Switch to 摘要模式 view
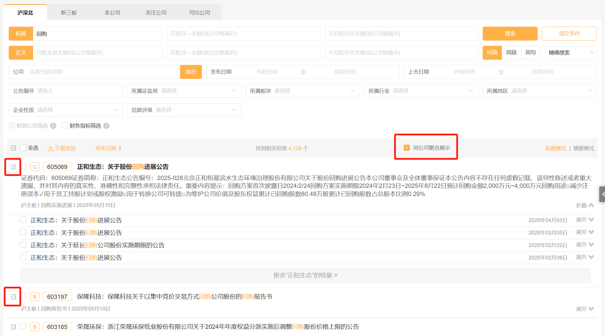This screenshot has height=336, width=605. pyautogui.click(x=584, y=148)
